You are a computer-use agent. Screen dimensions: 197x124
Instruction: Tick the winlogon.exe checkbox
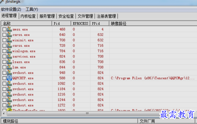point(5,51)
